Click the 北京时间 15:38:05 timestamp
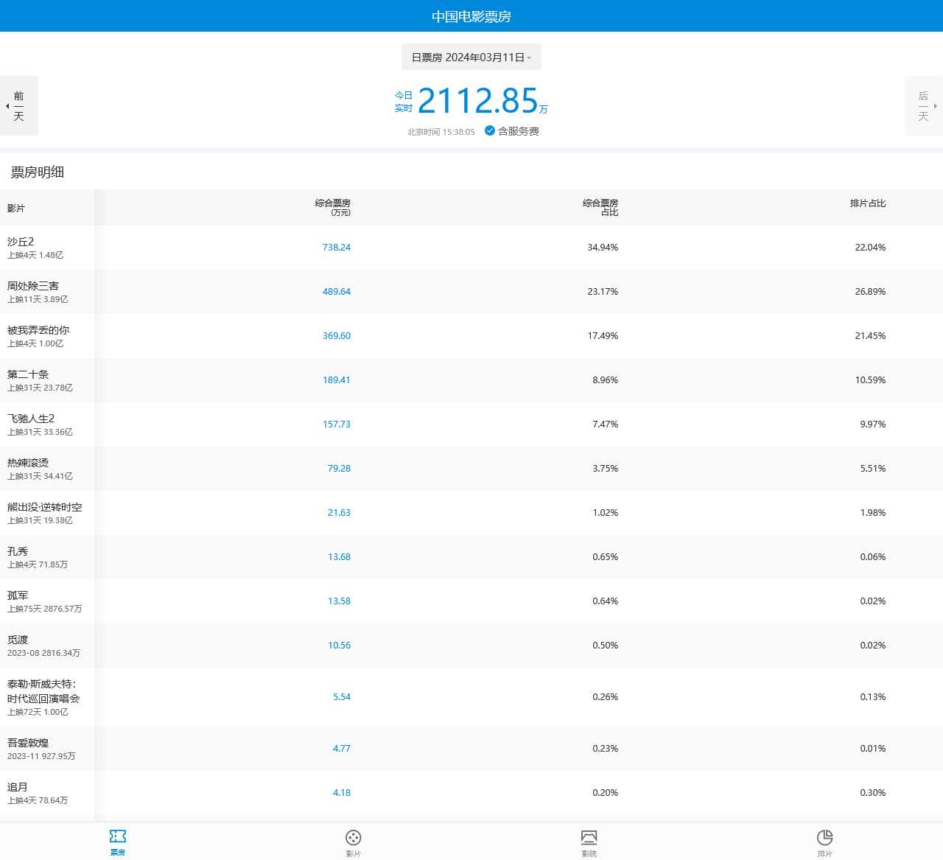 tap(441, 132)
